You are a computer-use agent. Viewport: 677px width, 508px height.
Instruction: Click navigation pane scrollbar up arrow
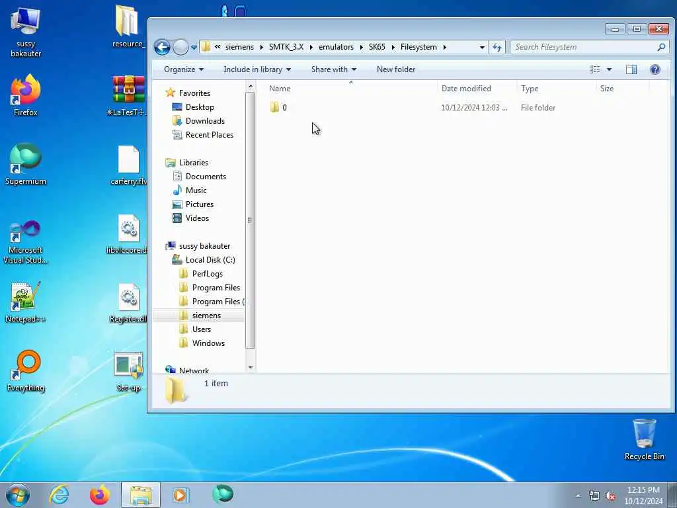(251, 87)
